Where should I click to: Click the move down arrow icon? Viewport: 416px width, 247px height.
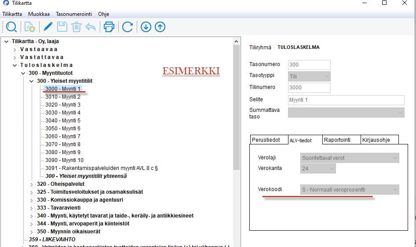(146, 27)
